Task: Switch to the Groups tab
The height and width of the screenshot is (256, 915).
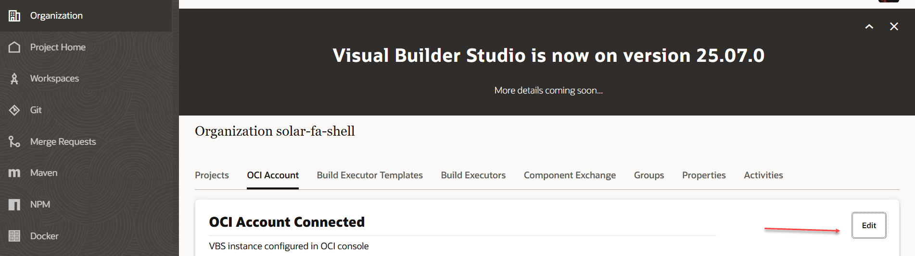Action: [648, 175]
